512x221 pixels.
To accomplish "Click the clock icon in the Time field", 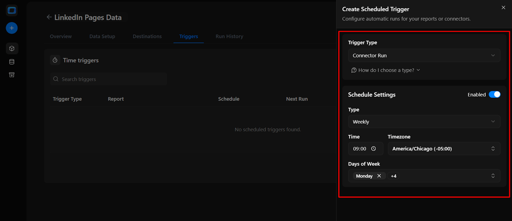I will [374, 149].
